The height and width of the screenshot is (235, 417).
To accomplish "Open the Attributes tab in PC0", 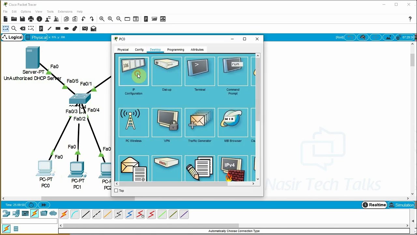I will pyautogui.click(x=197, y=50).
